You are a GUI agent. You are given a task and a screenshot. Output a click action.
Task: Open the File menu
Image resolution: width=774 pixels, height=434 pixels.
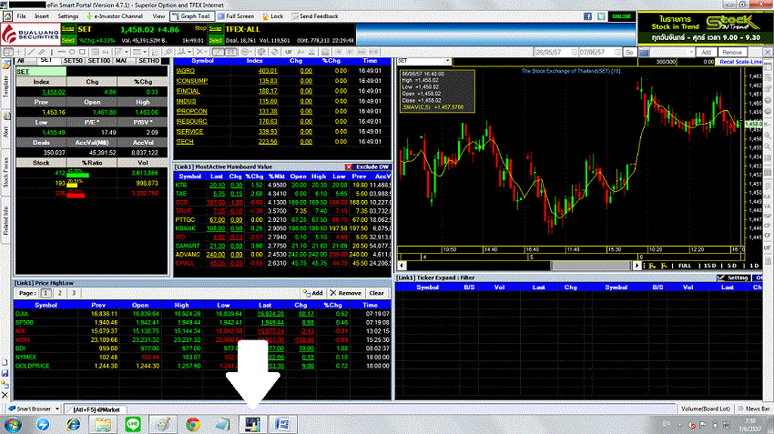(21, 16)
